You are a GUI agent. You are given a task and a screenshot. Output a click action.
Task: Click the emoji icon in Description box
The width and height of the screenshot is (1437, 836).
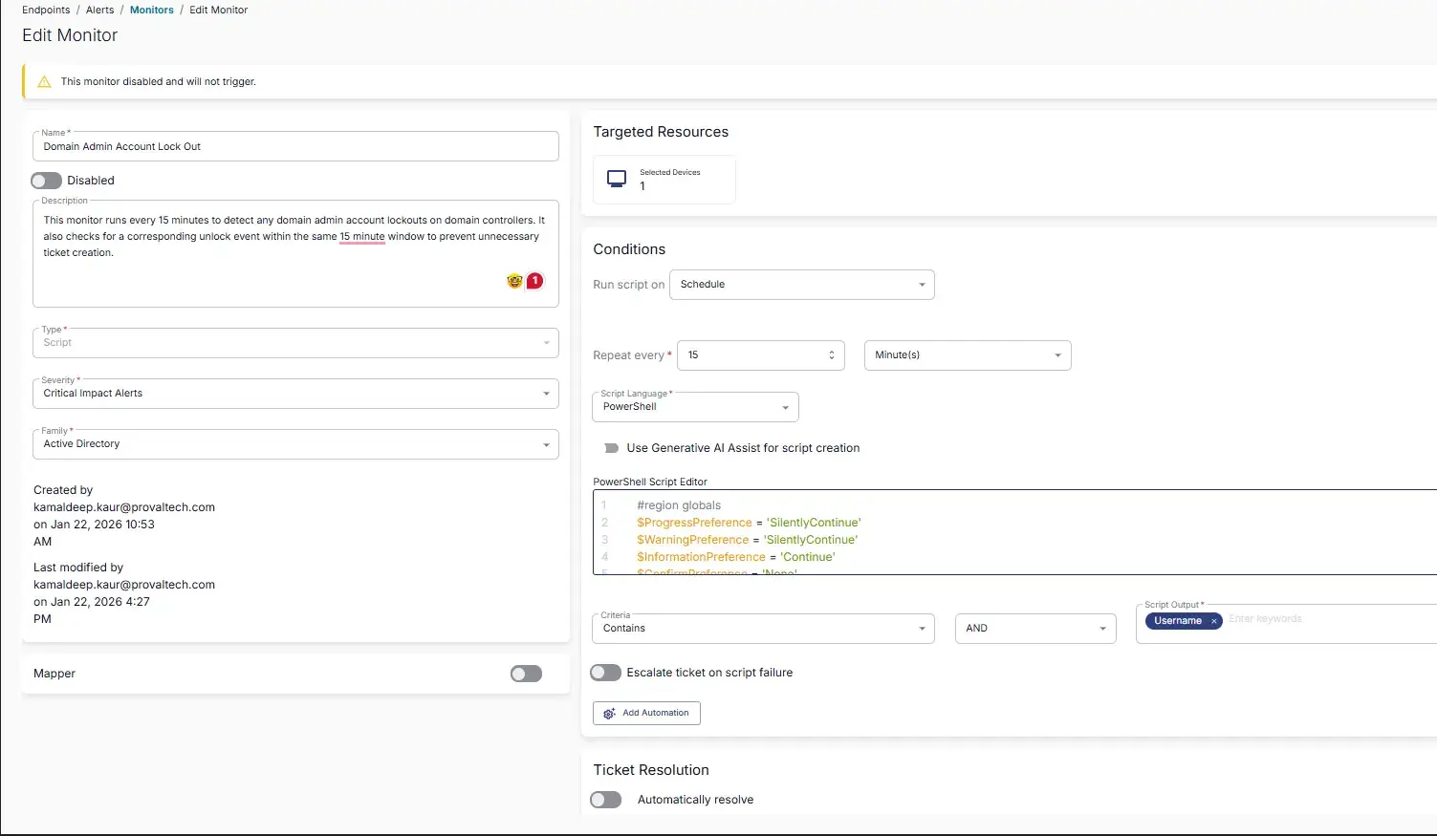tap(514, 281)
